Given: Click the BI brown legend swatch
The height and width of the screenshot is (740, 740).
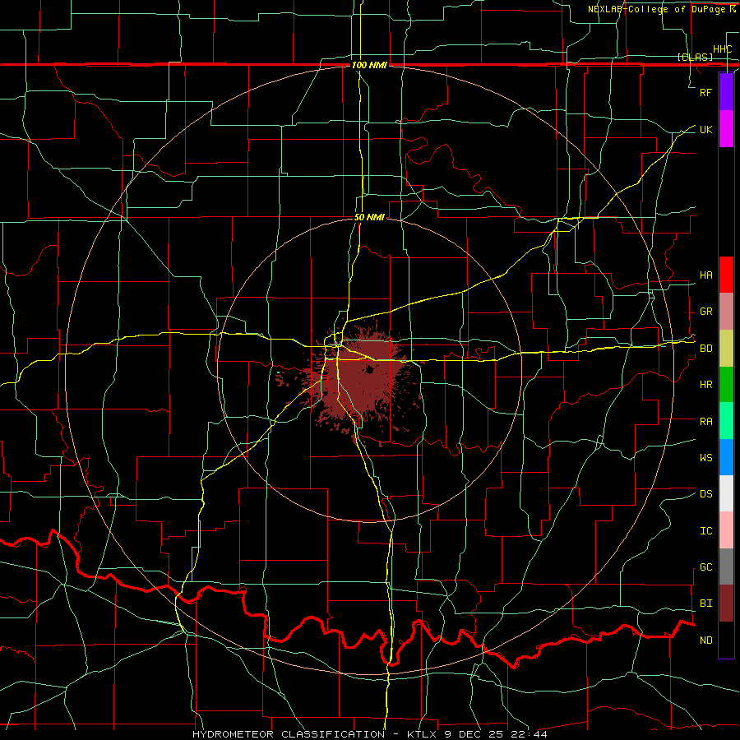Looking at the screenshot, I should tap(726, 604).
